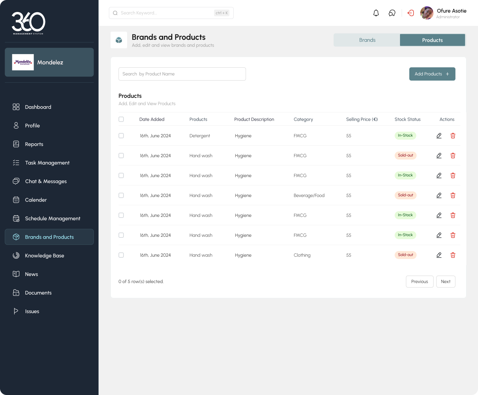Switch to the Brands tab
Screen dimensions: 478x395
367,40
